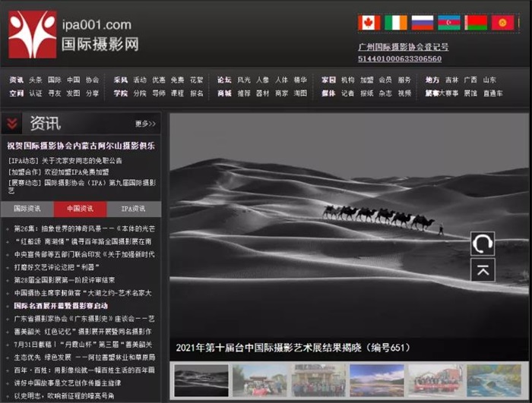
Task: Open article 广东省摄影家协会《广东摄影史》座谈会
Action: pyautogui.click(x=84, y=319)
